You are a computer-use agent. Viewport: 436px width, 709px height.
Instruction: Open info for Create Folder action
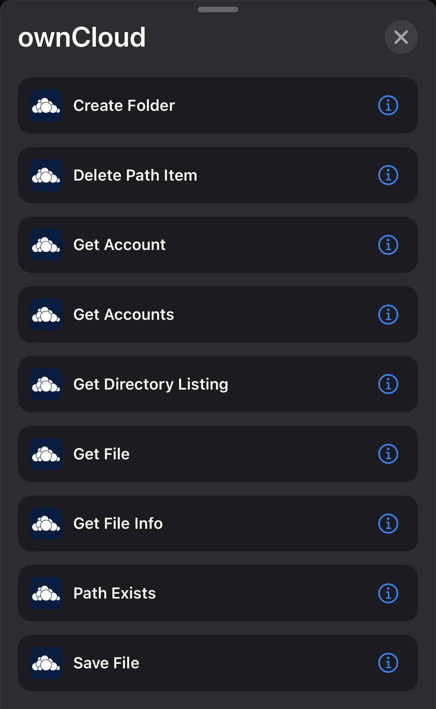pos(388,106)
